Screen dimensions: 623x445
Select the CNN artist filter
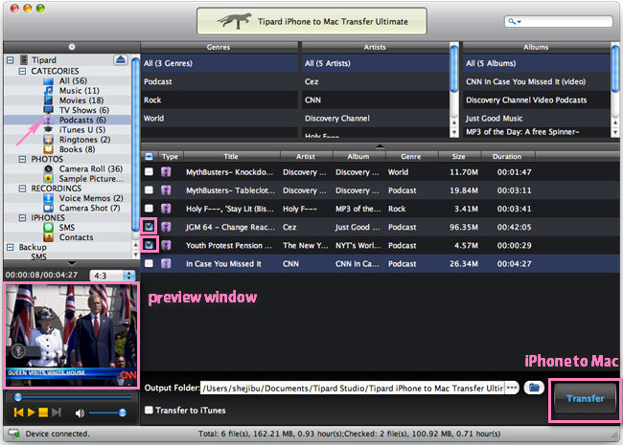[375, 100]
